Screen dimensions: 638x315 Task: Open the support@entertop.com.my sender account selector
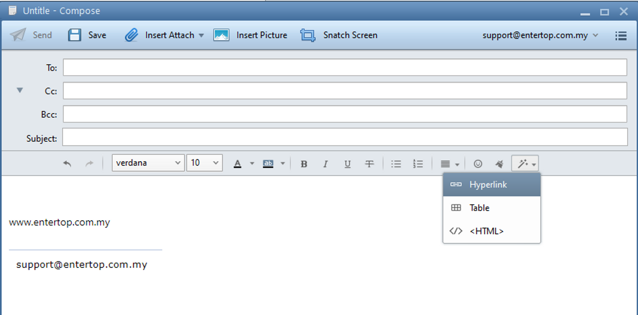(x=540, y=35)
